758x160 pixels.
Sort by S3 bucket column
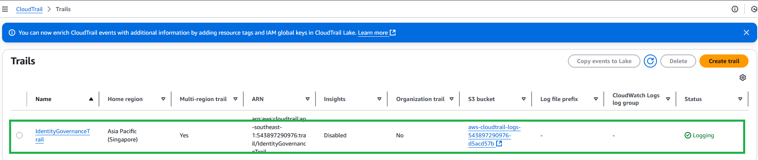point(524,99)
